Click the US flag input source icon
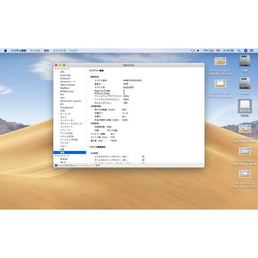Viewport: 258px width, 258px height. [218, 50]
